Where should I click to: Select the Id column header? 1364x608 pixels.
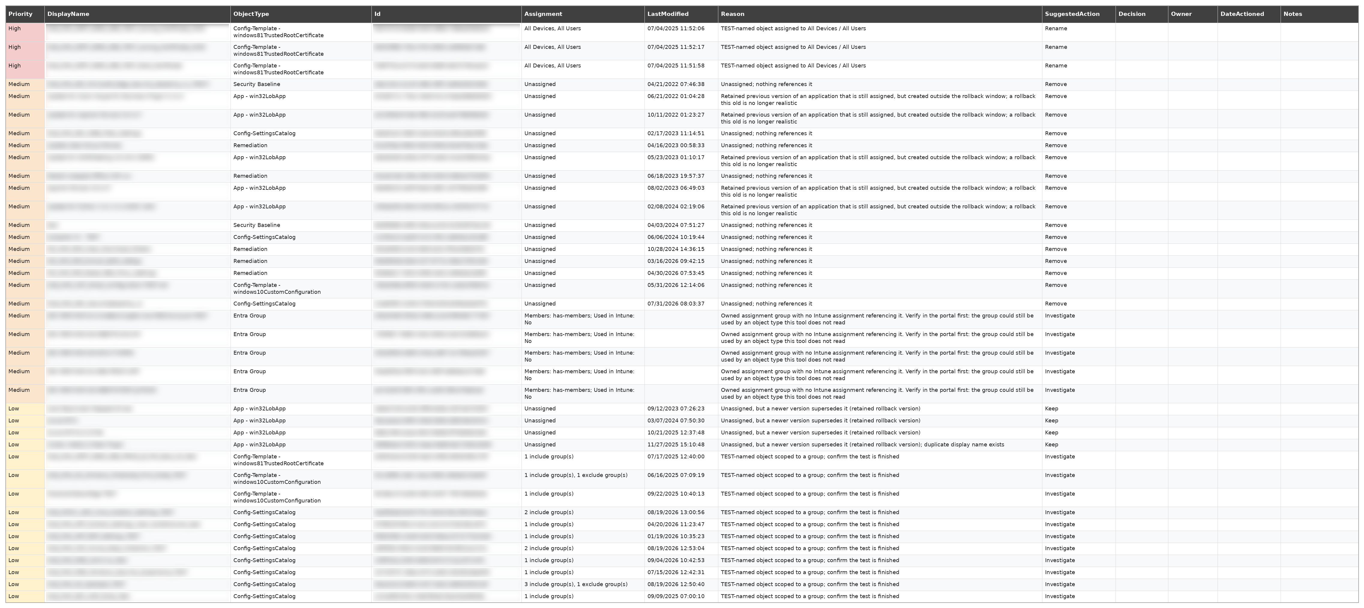(x=446, y=14)
